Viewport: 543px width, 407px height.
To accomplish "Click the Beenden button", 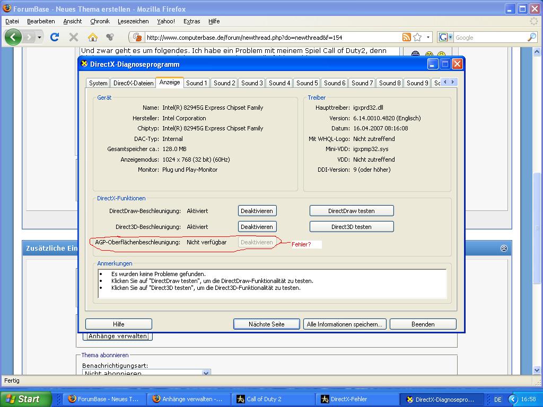I will tap(423, 324).
